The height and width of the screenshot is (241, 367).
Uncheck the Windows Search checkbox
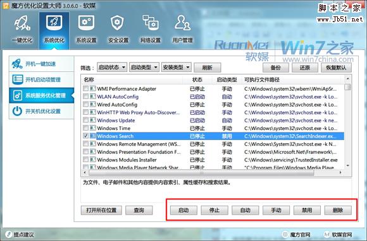tap(85, 136)
